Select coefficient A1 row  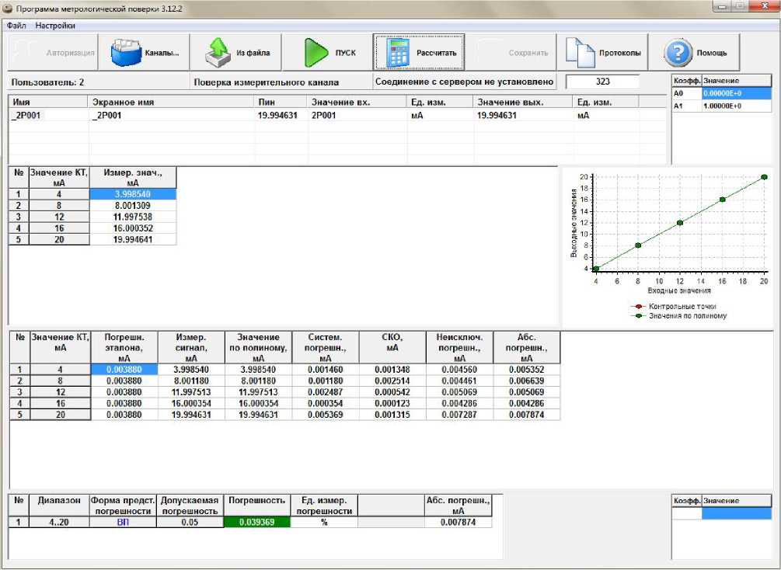721,106
